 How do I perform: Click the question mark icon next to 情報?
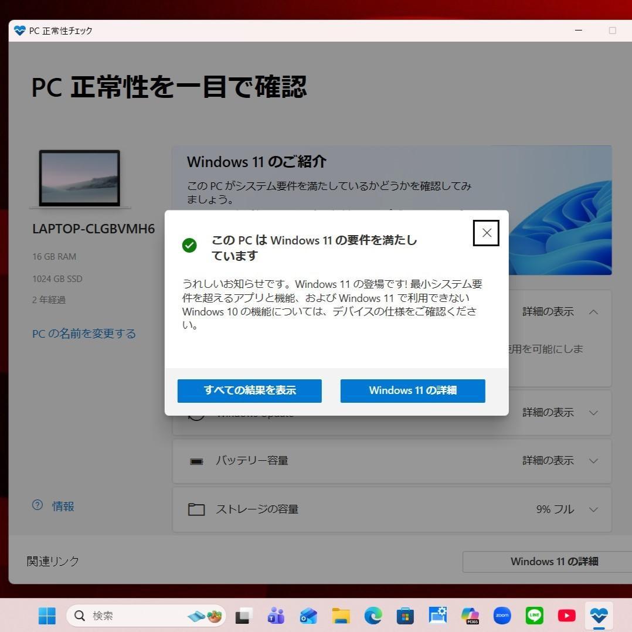point(38,506)
